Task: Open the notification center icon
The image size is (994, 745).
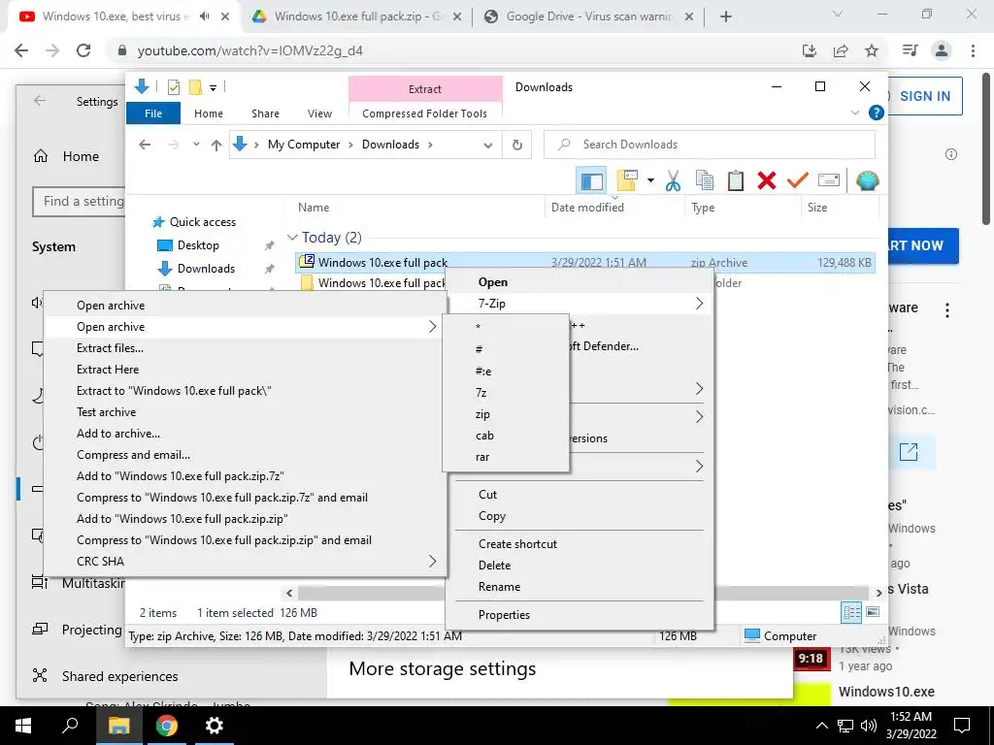Action: tap(962, 726)
